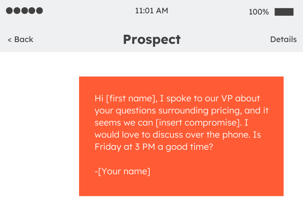Tap blank orange area below signature
Viewport: 303px width, 216px height.
[x=181, y=186]
